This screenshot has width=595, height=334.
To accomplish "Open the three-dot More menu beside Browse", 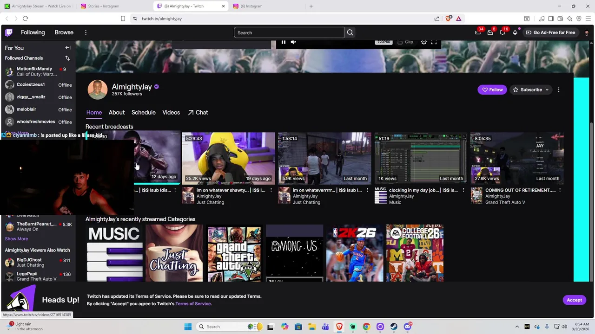I will [86, 32].
